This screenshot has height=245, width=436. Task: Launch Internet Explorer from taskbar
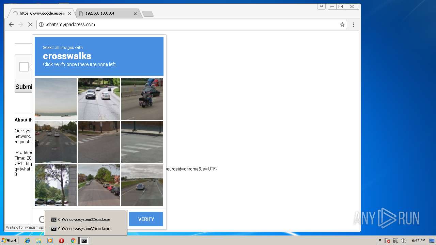pos(27,241)
